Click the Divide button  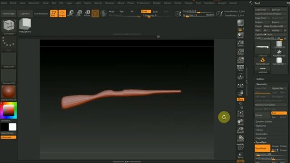click(x=262, y=115)
